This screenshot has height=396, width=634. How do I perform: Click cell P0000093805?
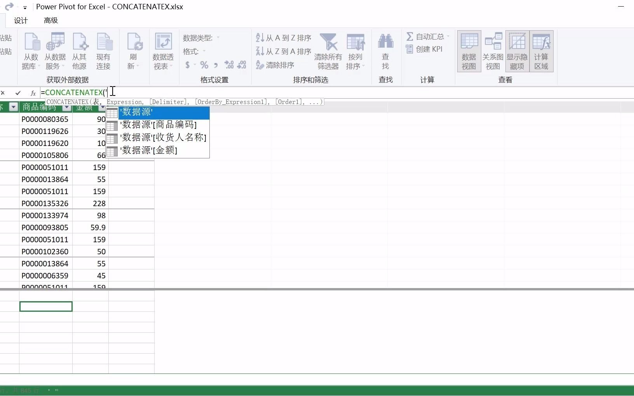(x=46, y=228)
